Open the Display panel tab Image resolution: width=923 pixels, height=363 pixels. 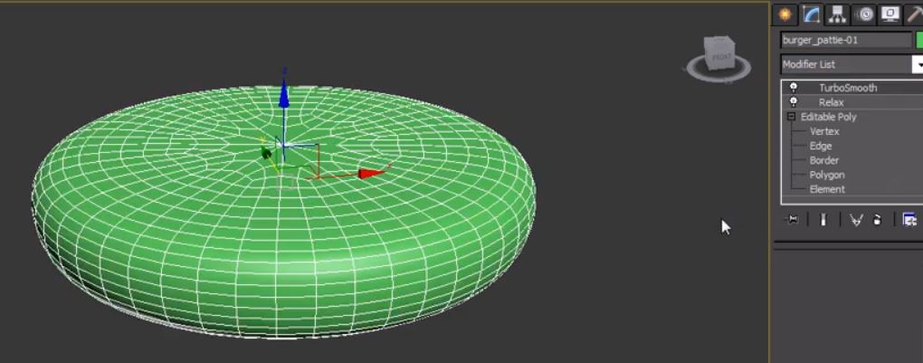pyautogui.click(x=890, y=14)
